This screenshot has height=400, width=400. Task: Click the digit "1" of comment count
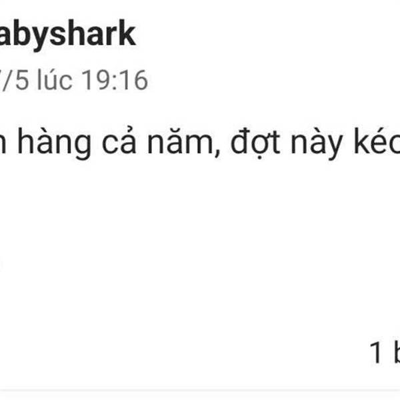click(376, 352)
